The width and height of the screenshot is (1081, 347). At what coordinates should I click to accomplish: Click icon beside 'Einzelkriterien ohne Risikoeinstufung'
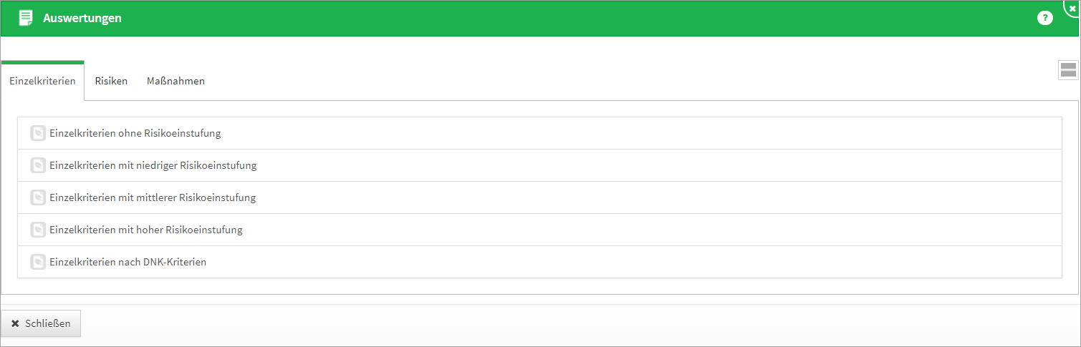38,133
